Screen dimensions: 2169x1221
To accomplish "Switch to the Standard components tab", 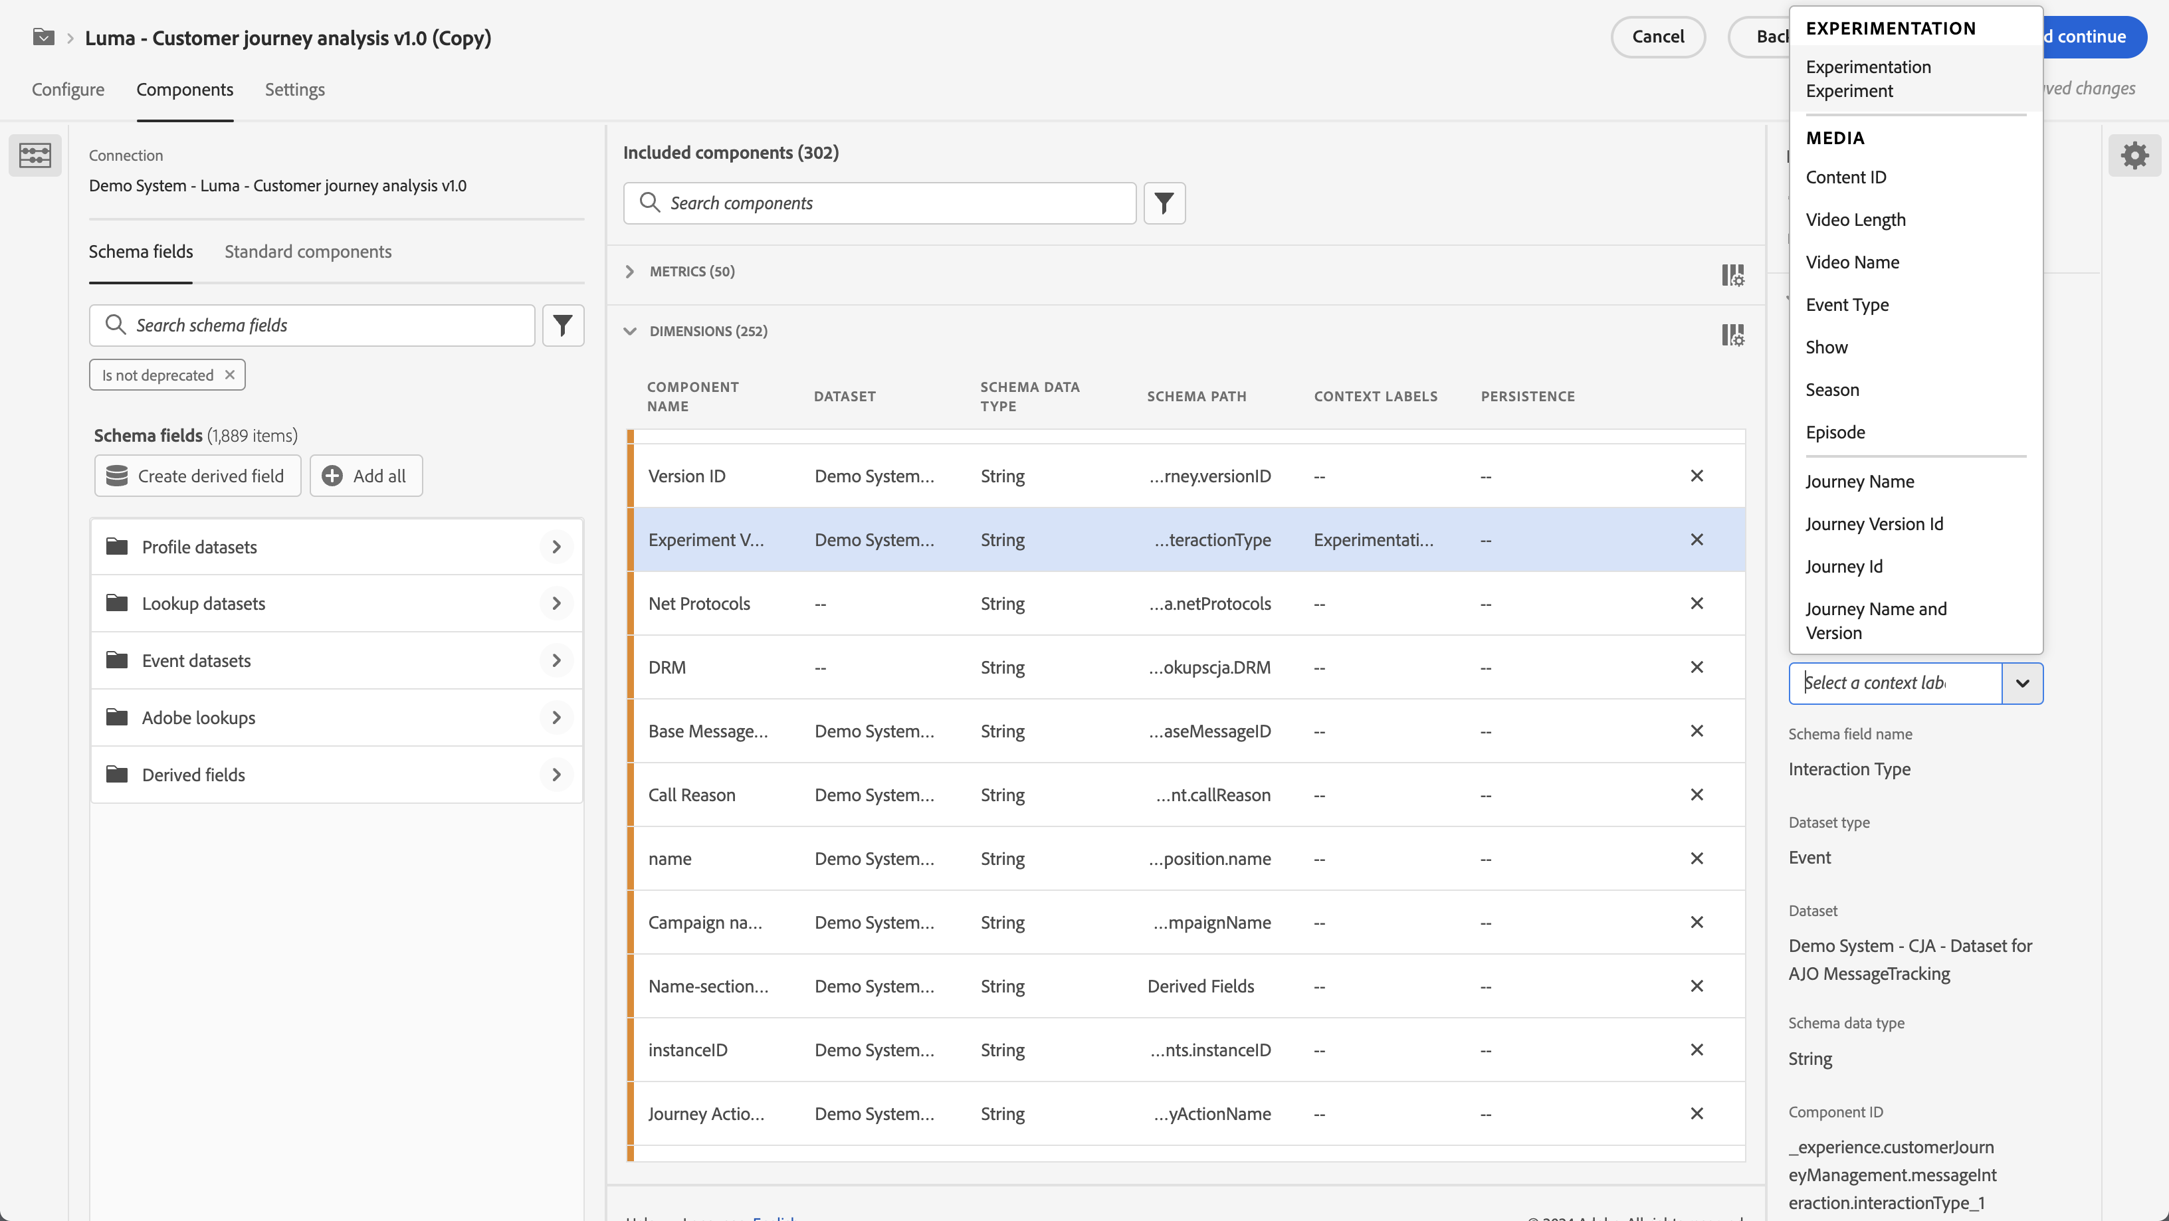I will pos(307,252).
